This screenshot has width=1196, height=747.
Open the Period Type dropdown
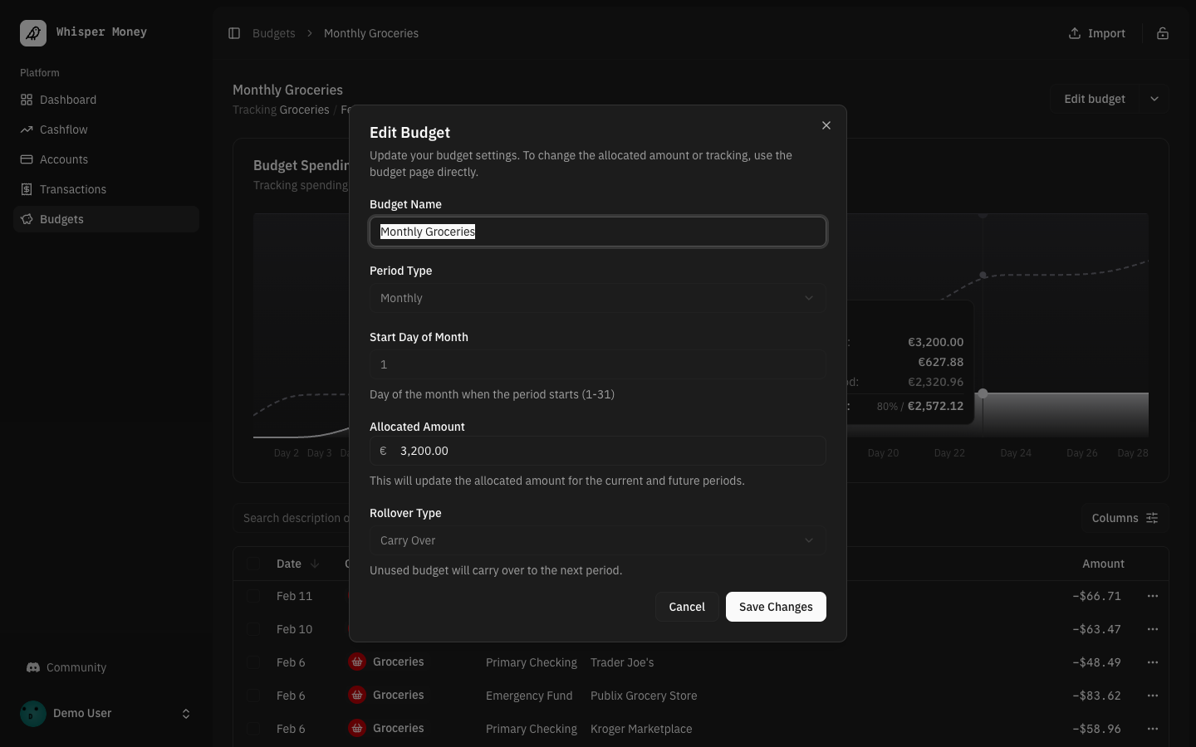(597, 298)
